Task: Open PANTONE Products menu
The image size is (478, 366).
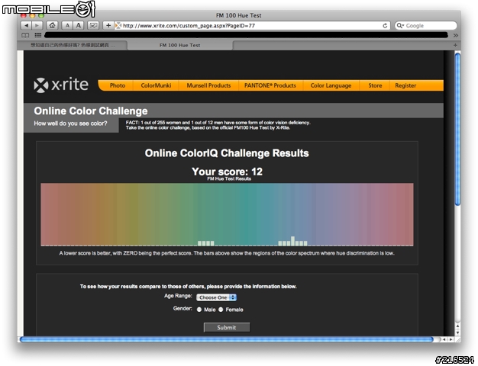Action: [270, 85]
